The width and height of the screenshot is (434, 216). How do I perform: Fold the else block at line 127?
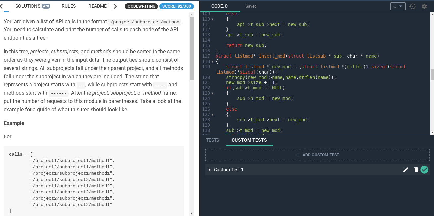tap(212, 115)
